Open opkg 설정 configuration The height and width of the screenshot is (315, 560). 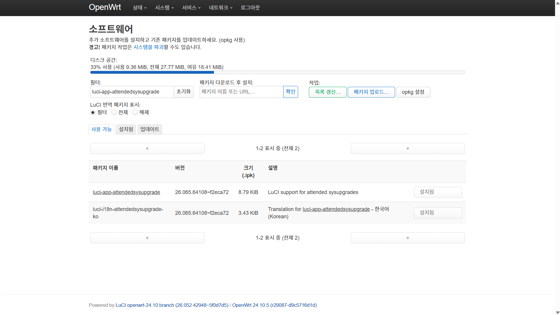pos(413,92)
